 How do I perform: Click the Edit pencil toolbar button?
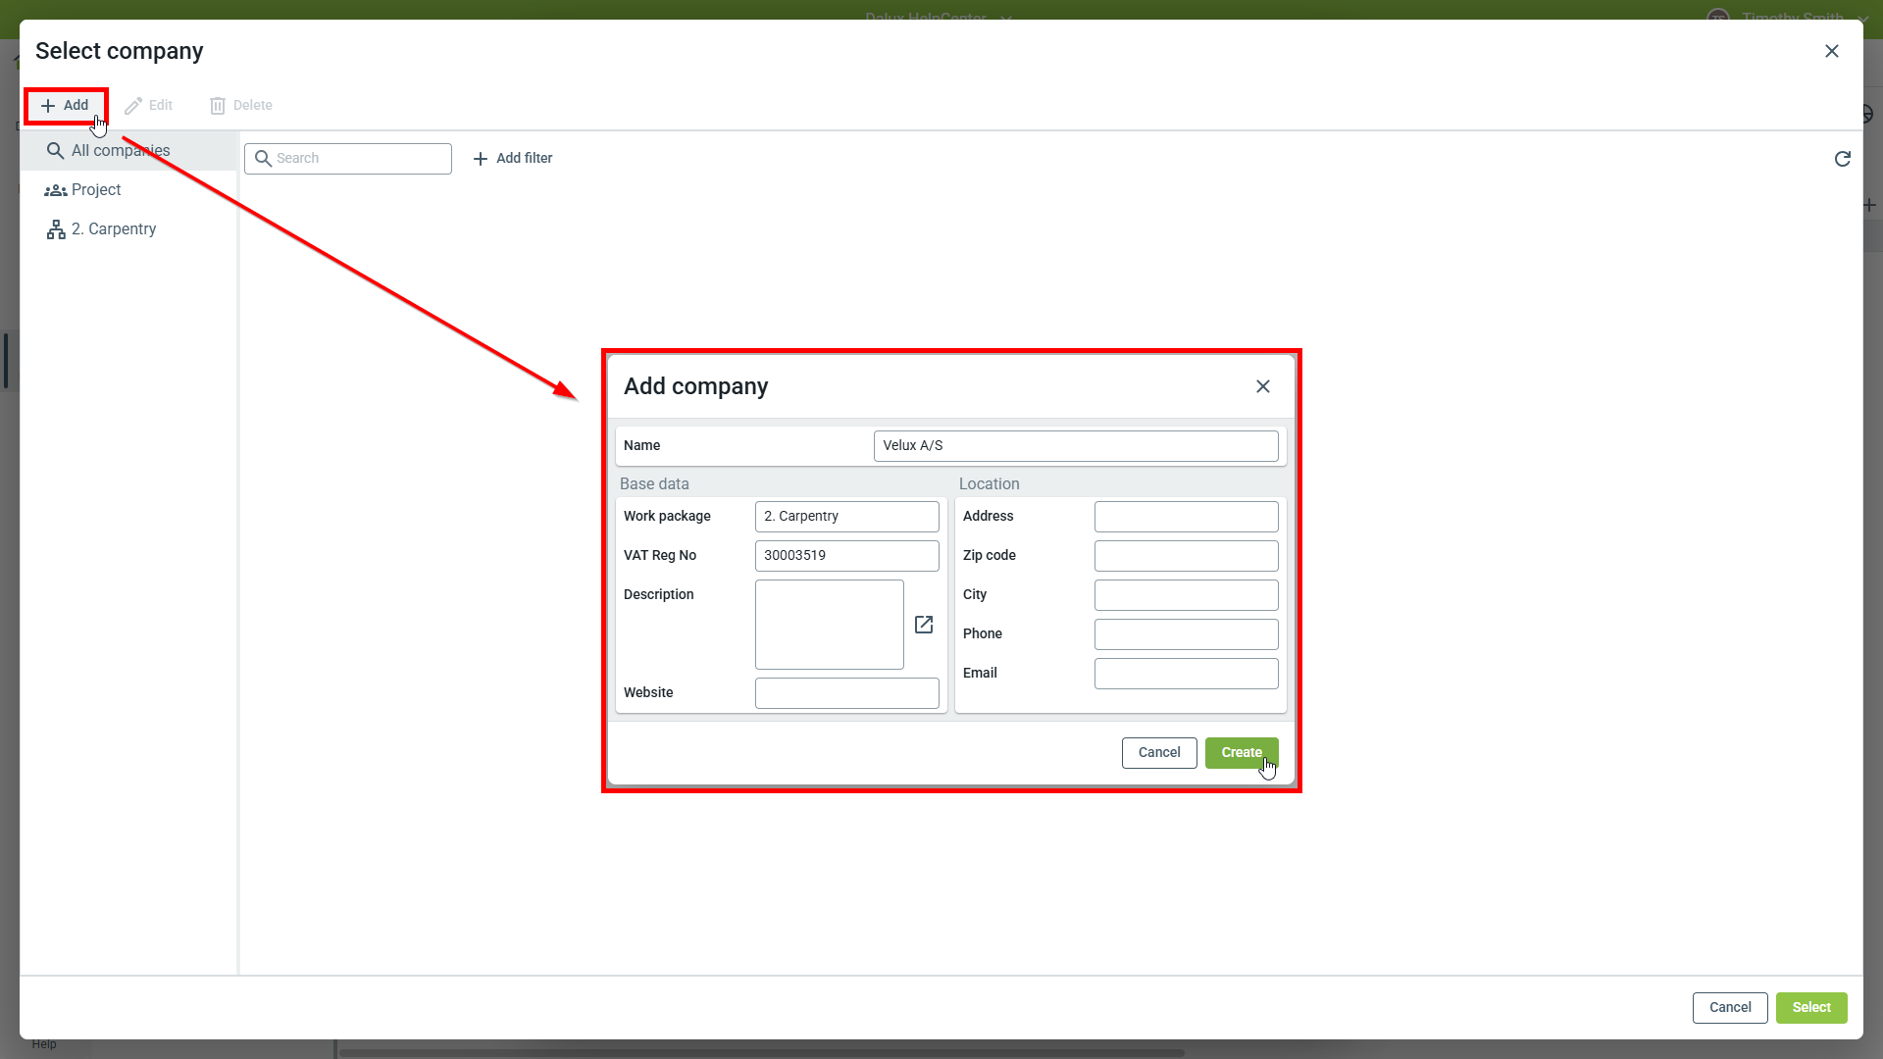point(149,105)
